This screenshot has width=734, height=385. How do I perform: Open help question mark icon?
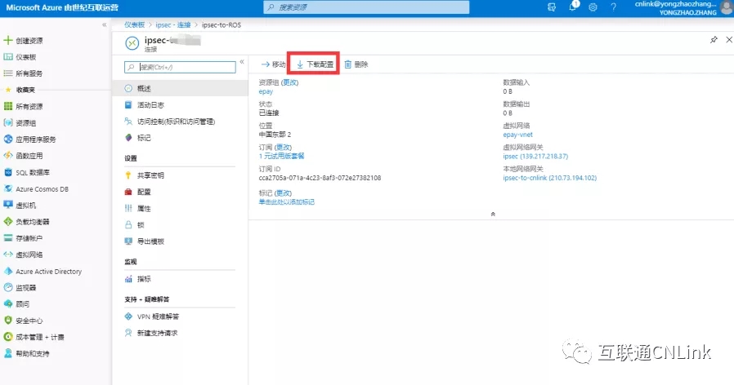point(613,7)
